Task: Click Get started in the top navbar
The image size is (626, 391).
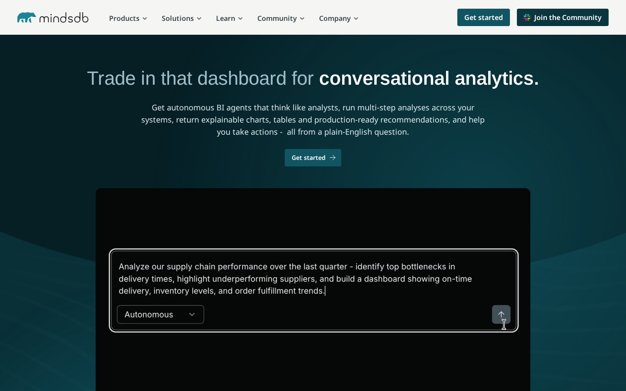Action: (x=483, y=17)
